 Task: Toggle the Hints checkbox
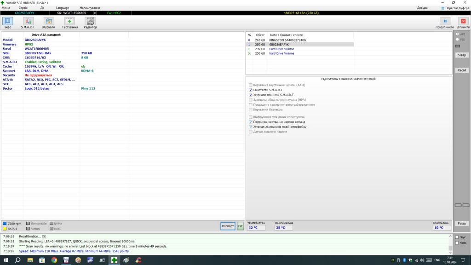457,243
